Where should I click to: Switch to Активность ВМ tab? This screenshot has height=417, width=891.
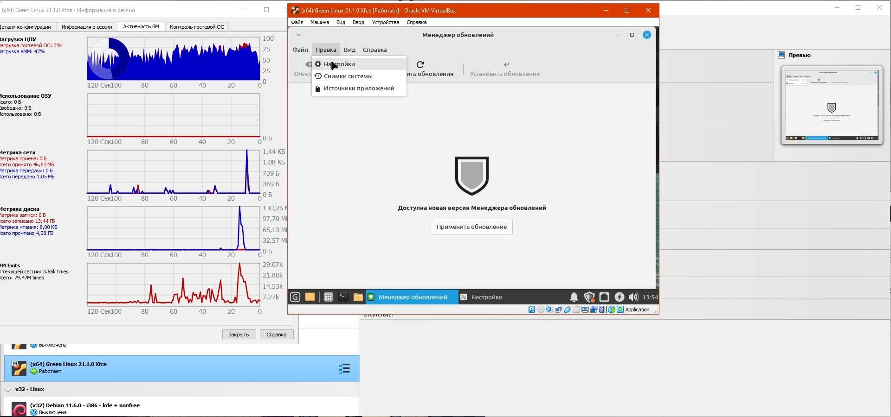click(141, 26)
